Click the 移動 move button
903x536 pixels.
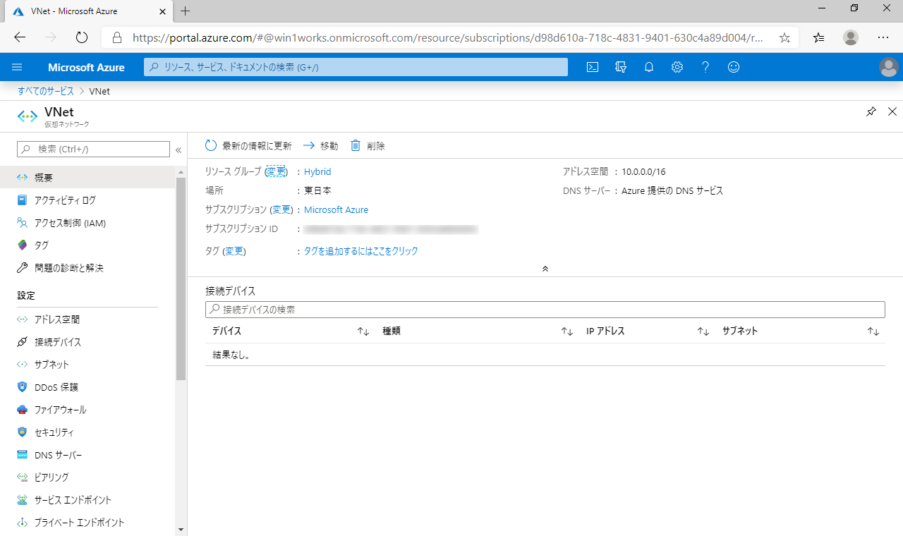point(321,146)
